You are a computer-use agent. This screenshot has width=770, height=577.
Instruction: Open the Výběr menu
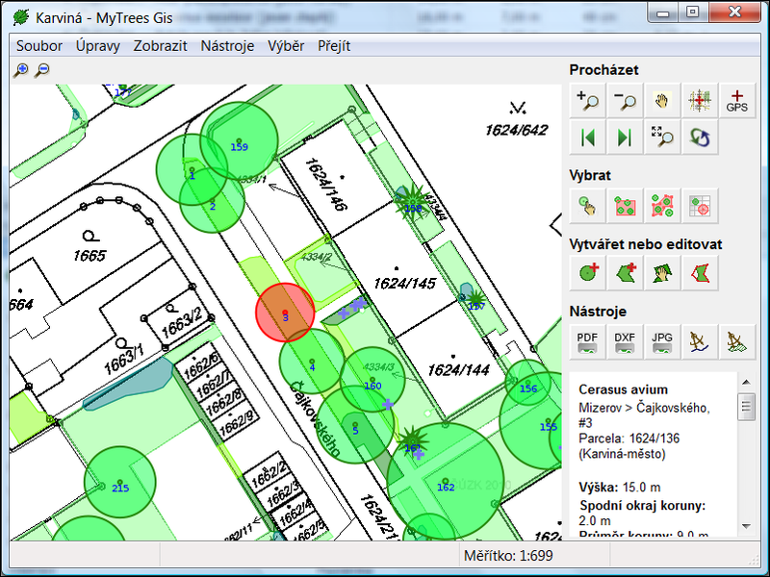pos(286,46)
